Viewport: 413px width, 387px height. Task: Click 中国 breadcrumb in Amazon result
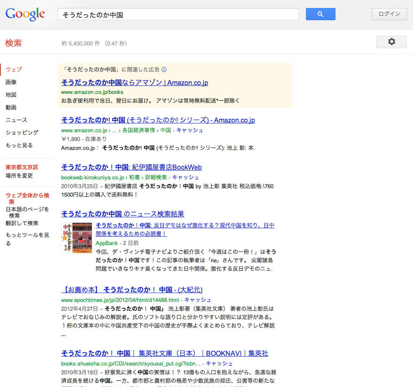tap(166, 130)
